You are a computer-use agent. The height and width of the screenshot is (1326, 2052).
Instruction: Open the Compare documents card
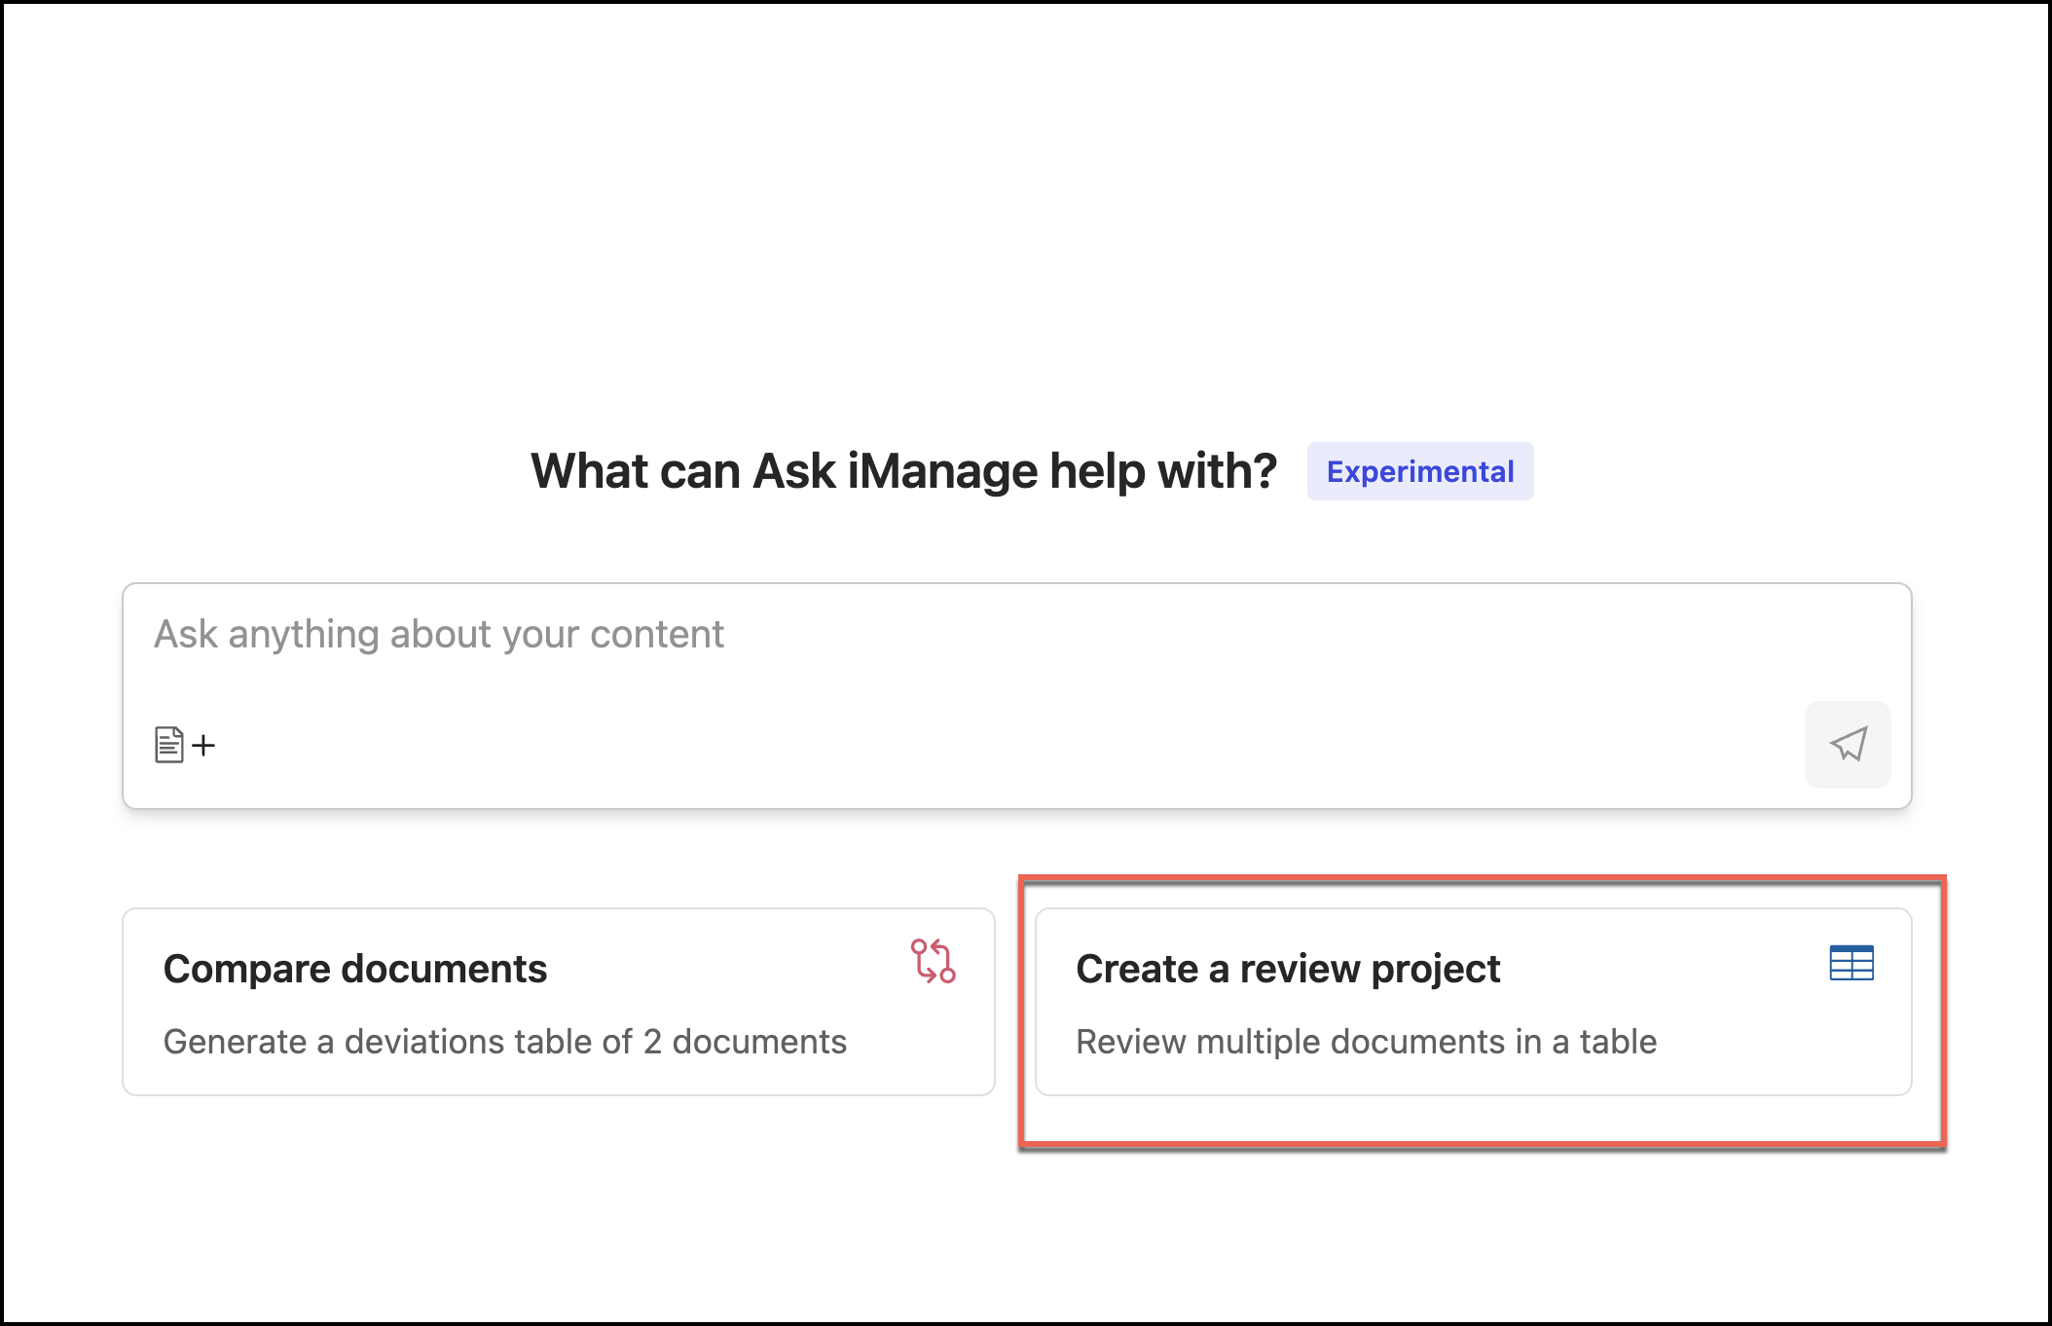(x=558, y=1002)
